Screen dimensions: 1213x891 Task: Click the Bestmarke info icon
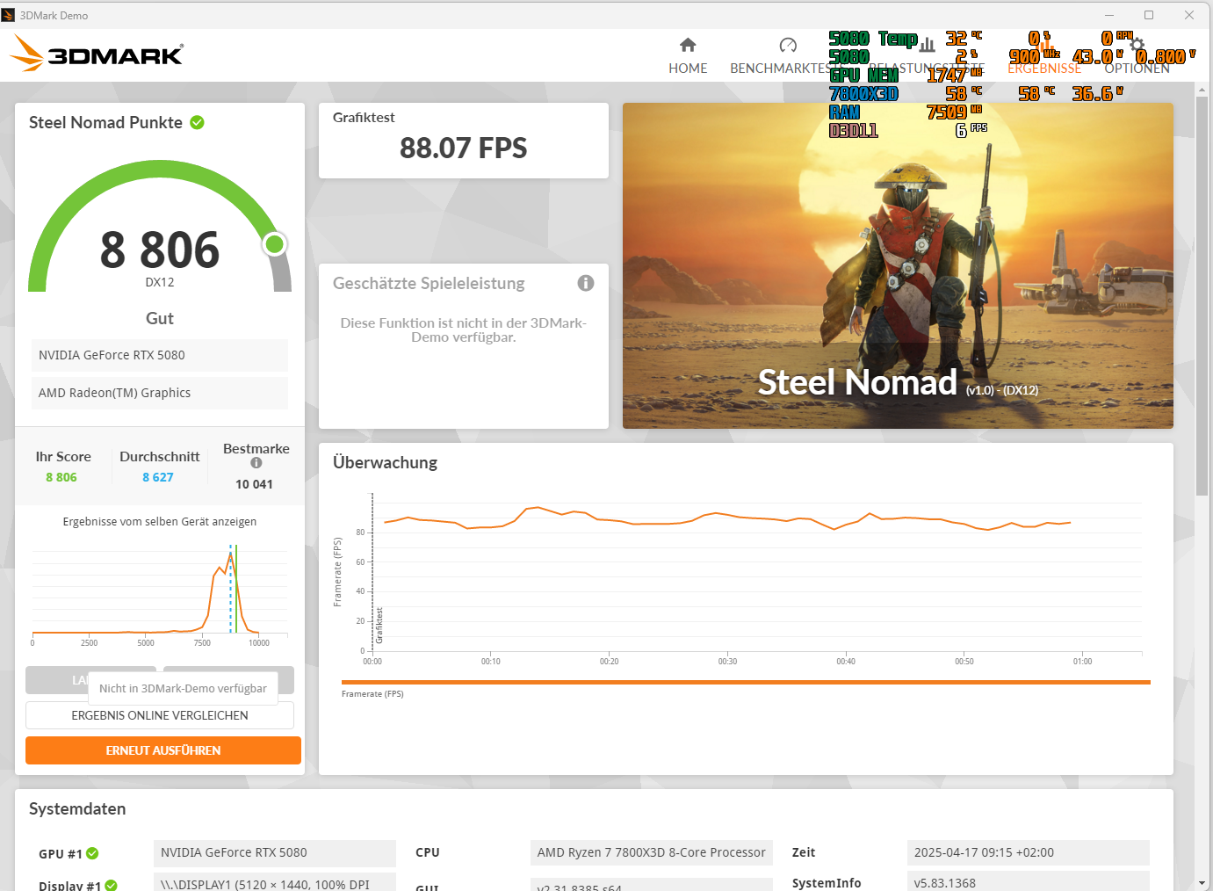pyautogui.click(x=256, y=463)
